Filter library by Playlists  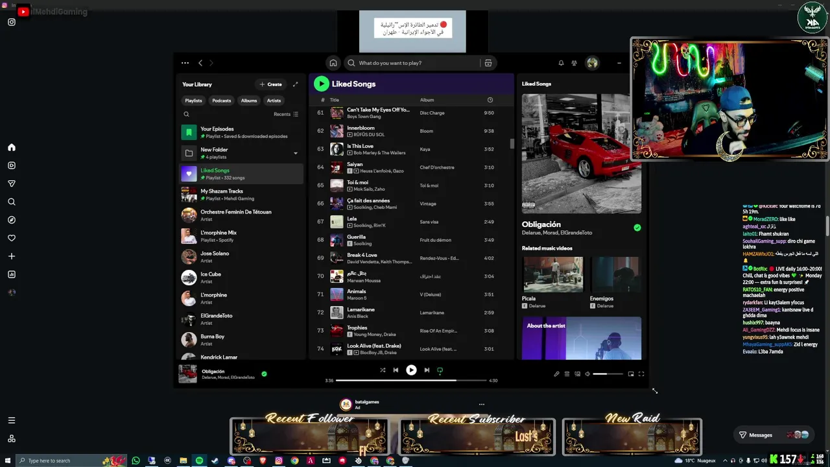(x=193, y=101)
